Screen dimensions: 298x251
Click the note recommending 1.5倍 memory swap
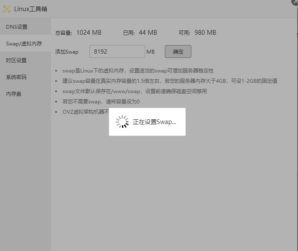170,81
